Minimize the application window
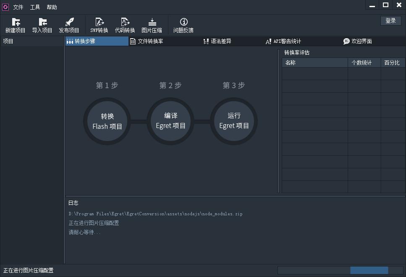406x277 pixels. pyautogui.click(x=372, y=5)
